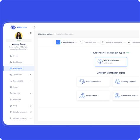Choose Existing Contacts campaign type

[126, 82]
